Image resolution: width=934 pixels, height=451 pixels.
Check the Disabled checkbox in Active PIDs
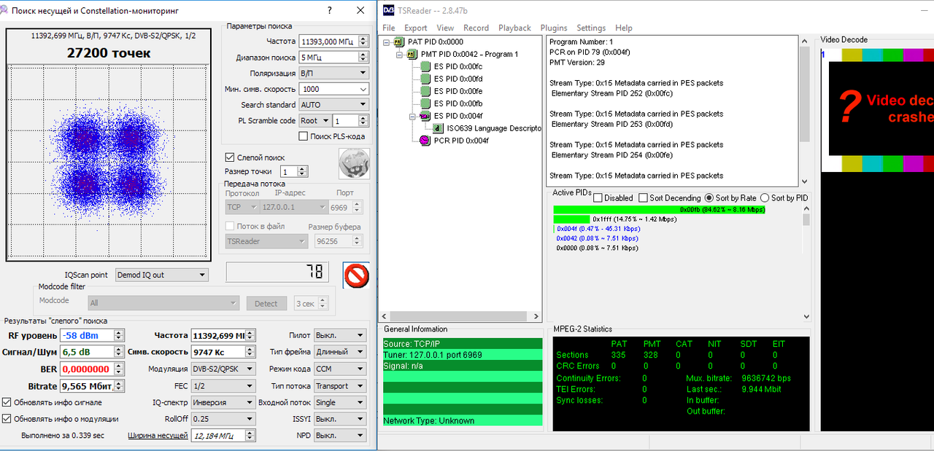point(598,198)
